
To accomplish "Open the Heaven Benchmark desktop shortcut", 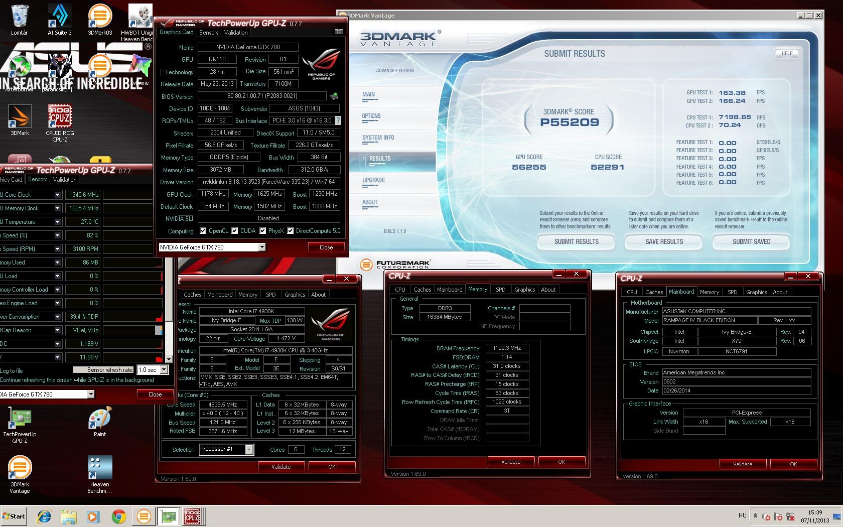I will click(x=100, y=475).
